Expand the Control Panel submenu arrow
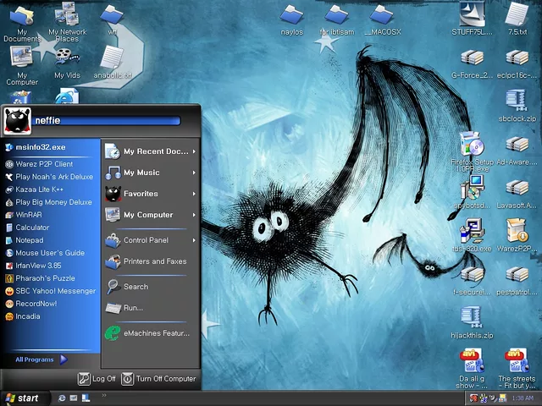 click(x=194, y=240)
